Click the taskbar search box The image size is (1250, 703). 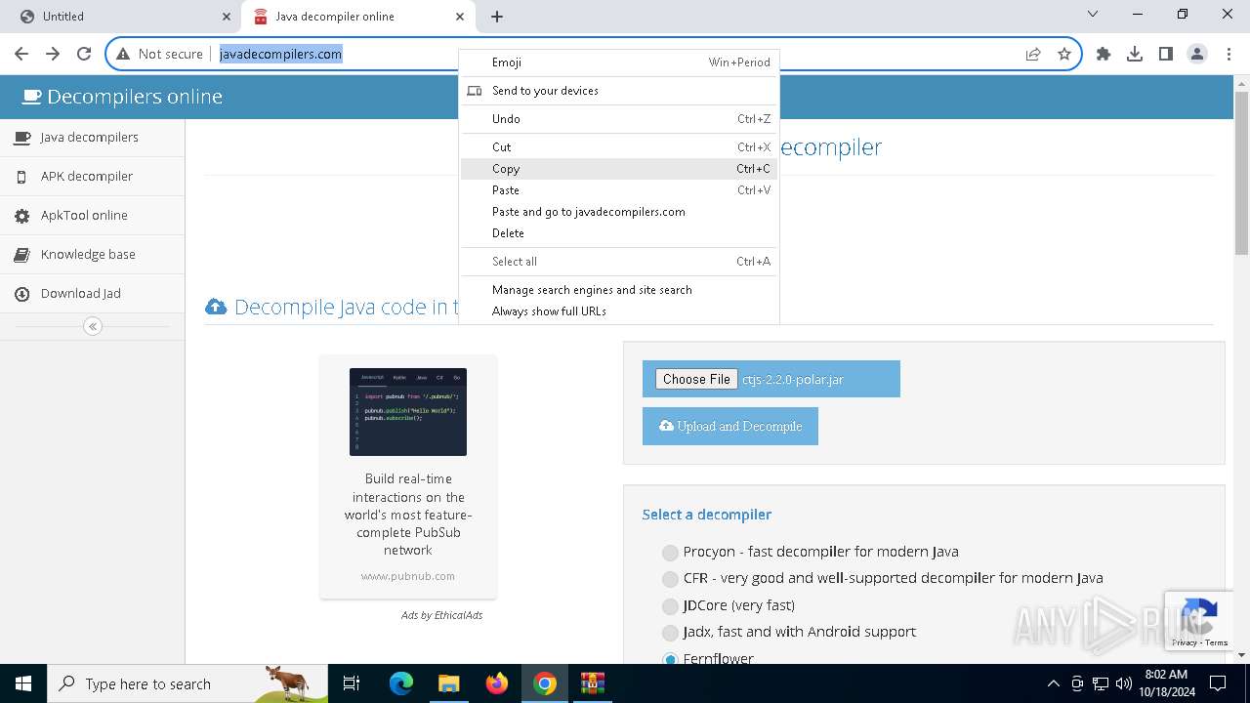point(187,683)
